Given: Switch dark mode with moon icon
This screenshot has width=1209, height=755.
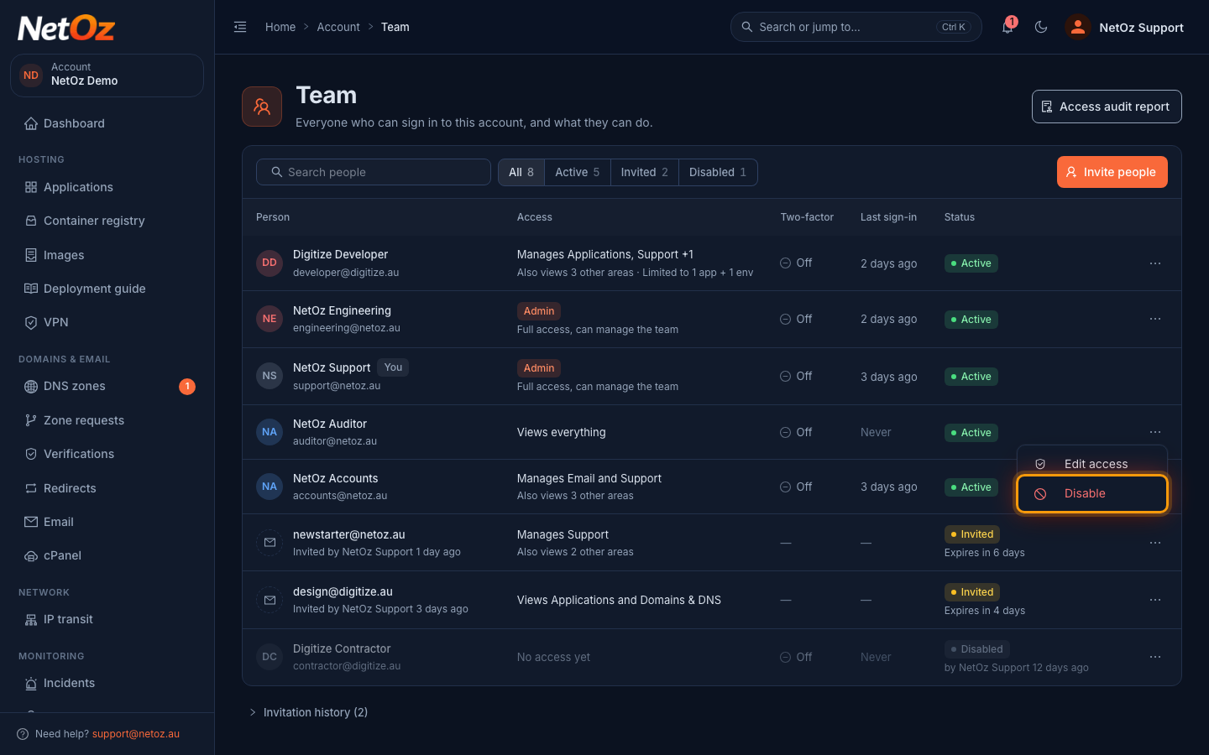Looking at the screenshot, I should 1041,27.
